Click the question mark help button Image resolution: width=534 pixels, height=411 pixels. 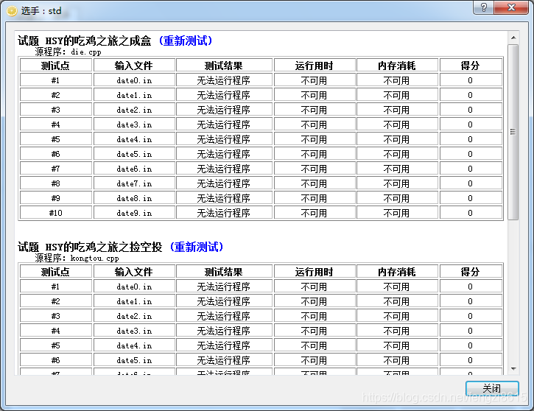(x=483, y=7)
